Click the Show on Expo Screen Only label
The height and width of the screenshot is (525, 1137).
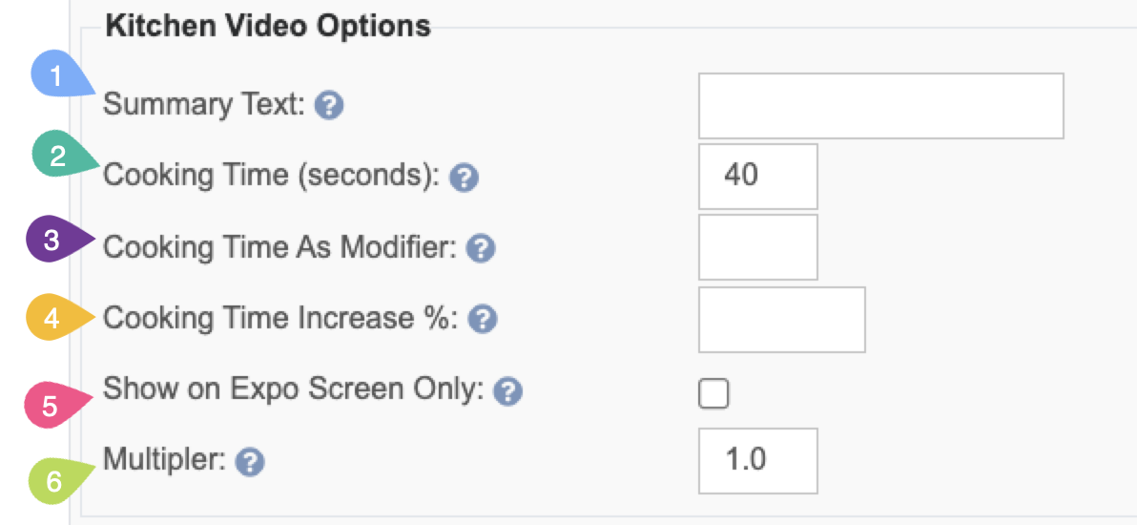(293, 390)
